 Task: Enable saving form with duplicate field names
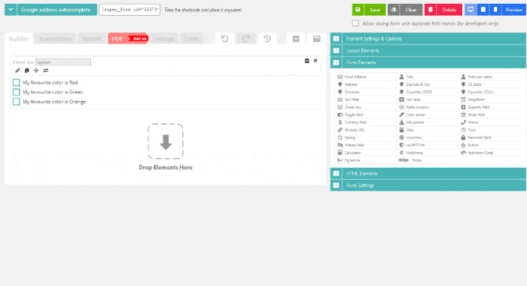tap(355, 23)
